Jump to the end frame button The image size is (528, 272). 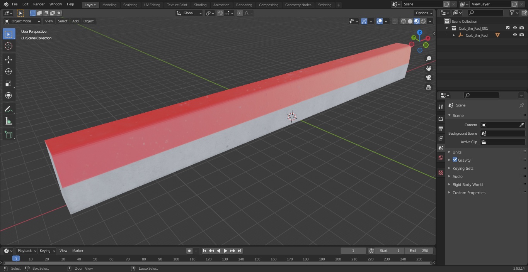240,251
